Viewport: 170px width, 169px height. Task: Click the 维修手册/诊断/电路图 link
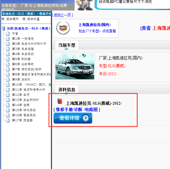77,109
